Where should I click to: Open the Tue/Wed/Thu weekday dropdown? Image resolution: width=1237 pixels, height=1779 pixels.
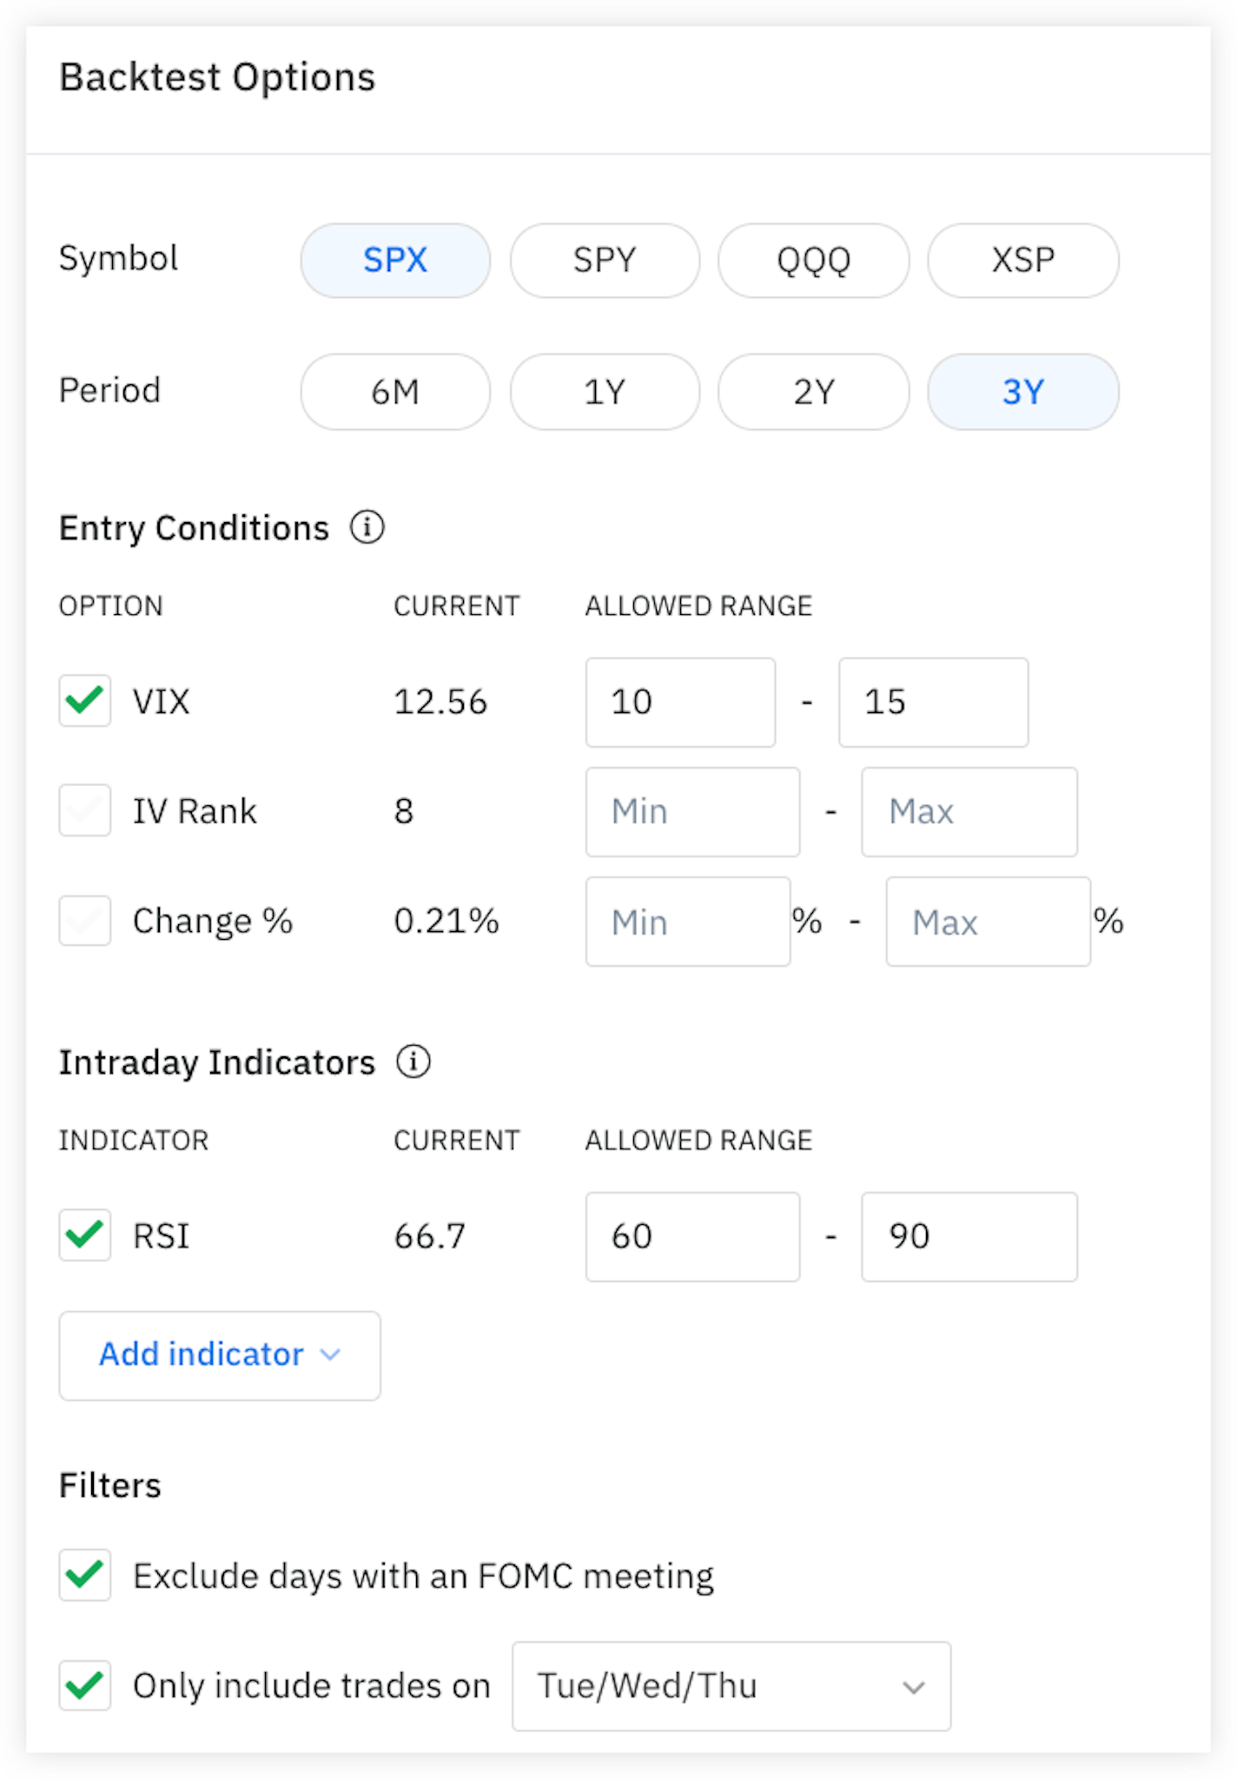[731, 1686]
